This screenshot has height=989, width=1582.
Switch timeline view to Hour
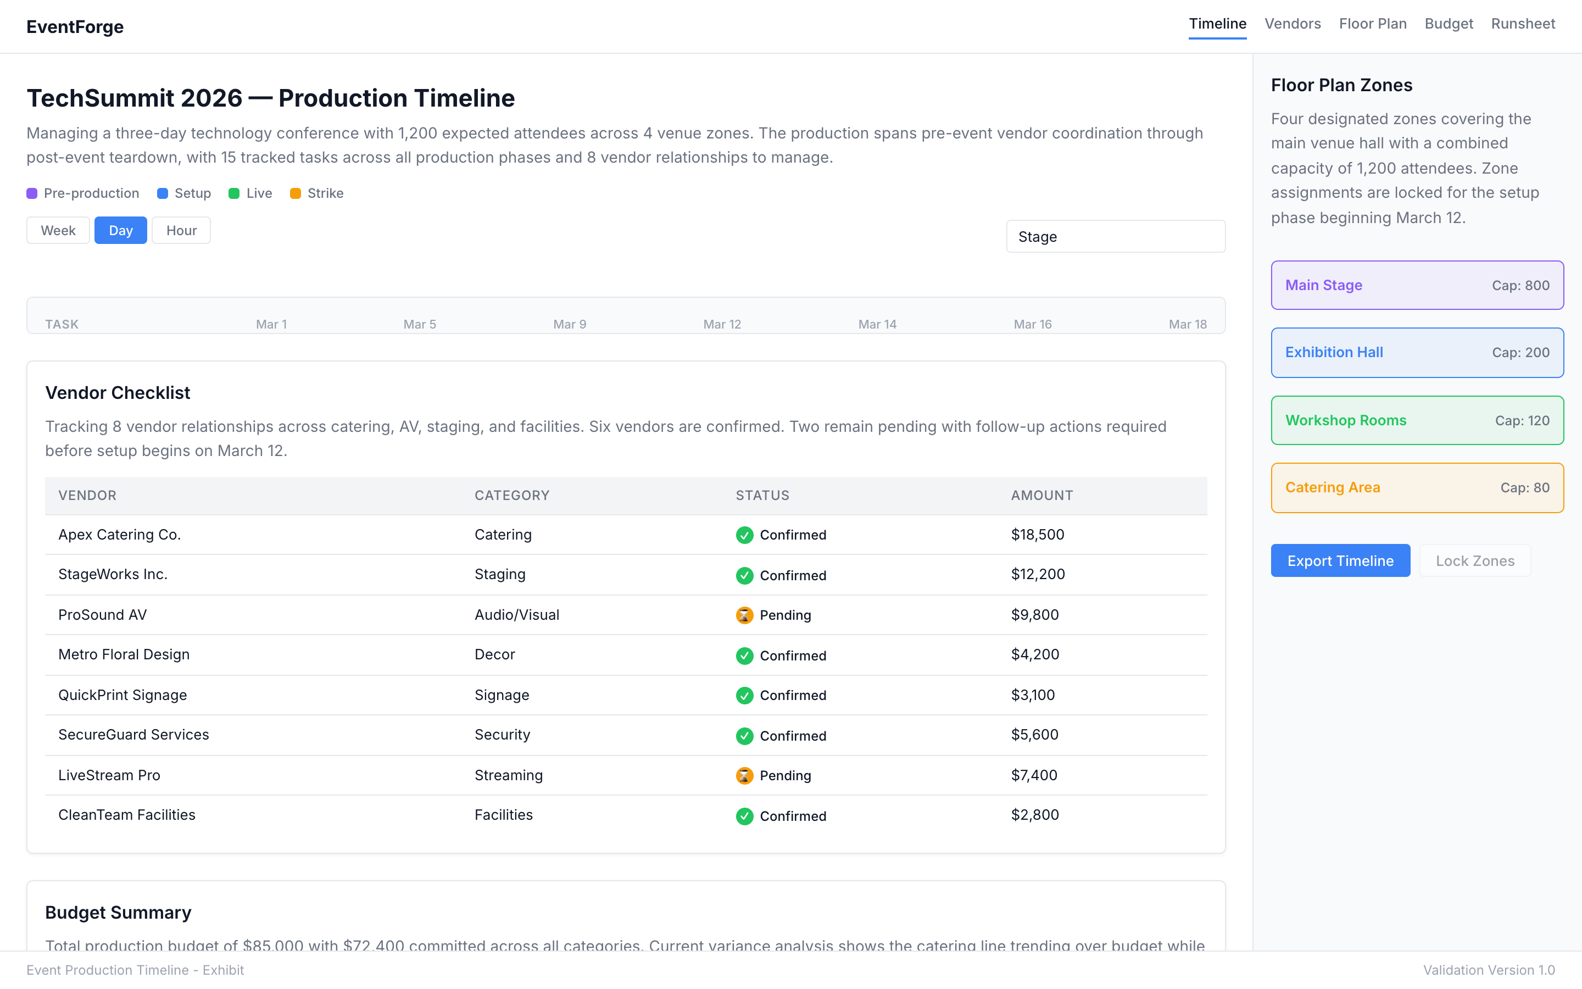[x=181, y=230]
